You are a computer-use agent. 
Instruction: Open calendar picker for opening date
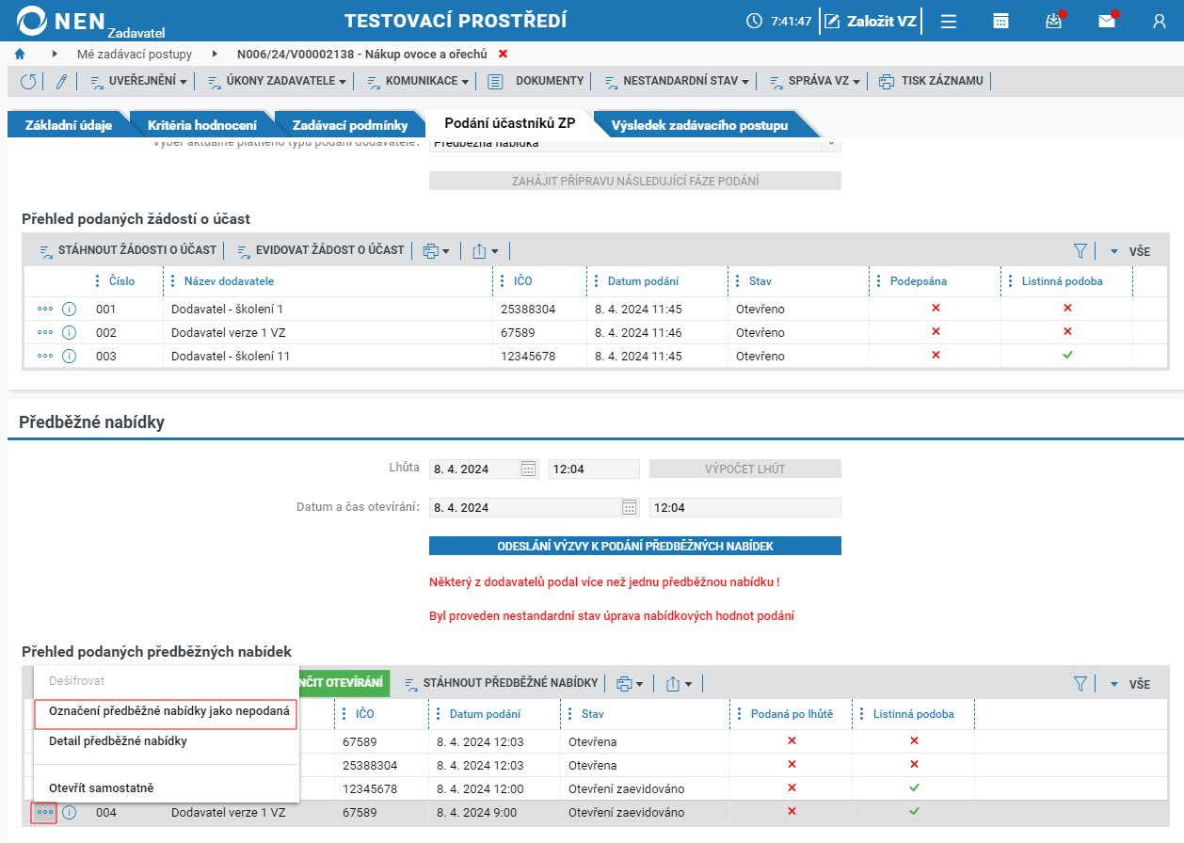tap(630, 507)
